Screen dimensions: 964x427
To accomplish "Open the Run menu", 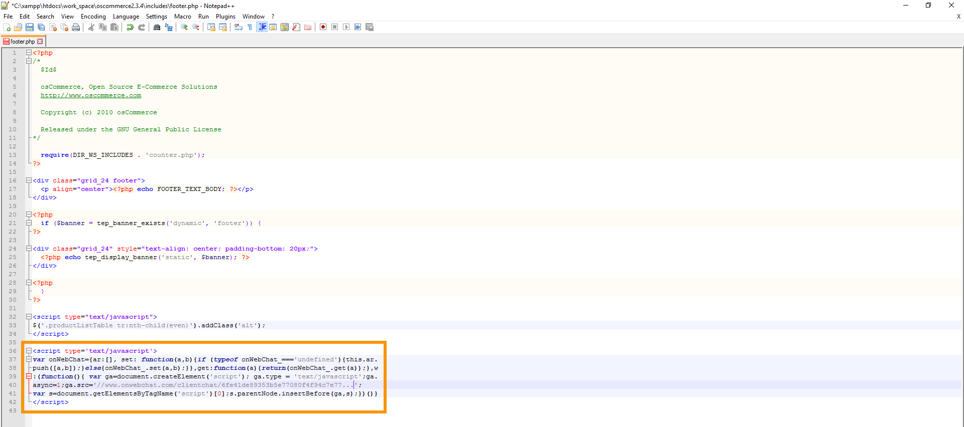I will [x=203, y=17].
